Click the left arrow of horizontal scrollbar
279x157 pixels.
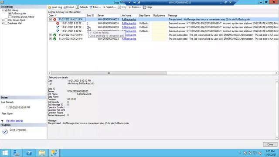50,73
